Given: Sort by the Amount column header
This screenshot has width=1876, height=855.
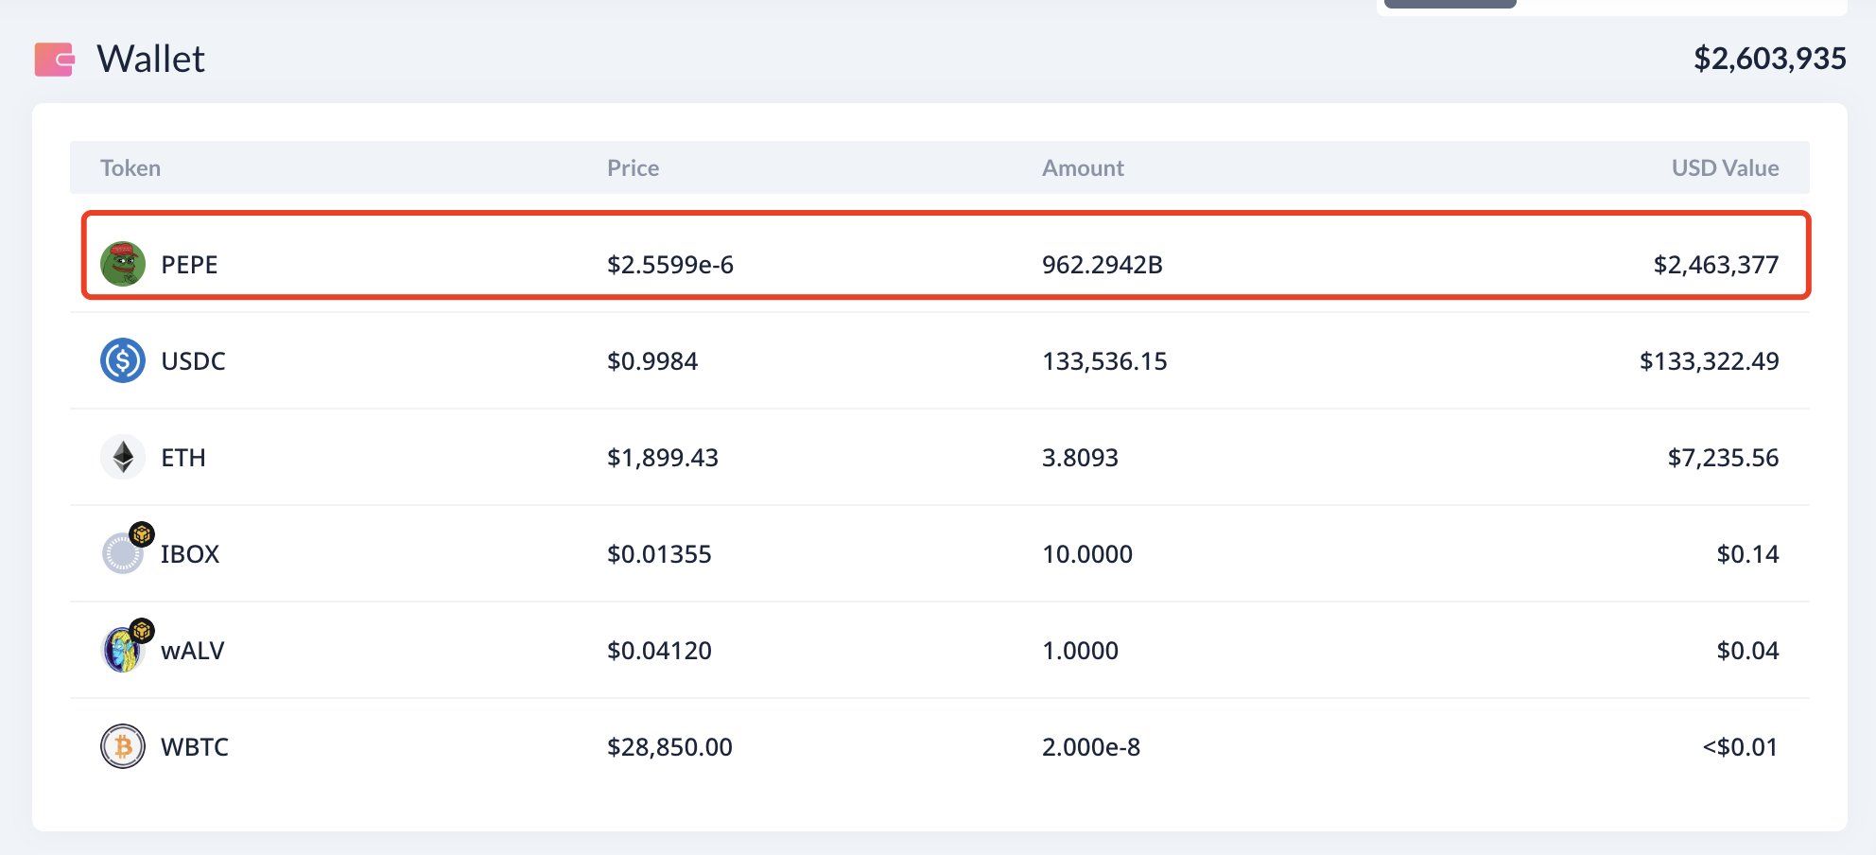Looking at the screenshot, I should (x=1083, y=168).
